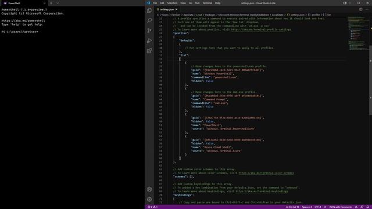Open the Search view in activity bar
This screenshot has height=209, width=372.
pos(149,20)
